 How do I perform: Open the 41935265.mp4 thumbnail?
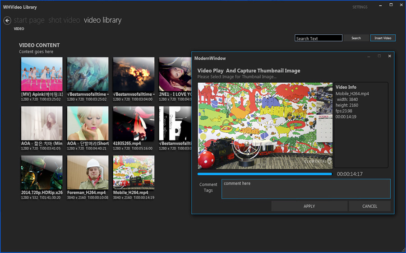tap(134, 123)
